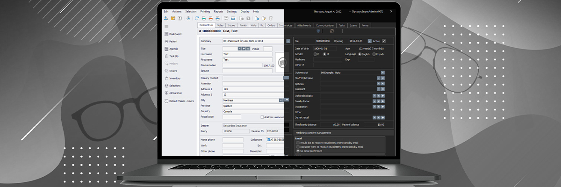Open the City dropdown arrow
The height and width of the screenshot is (187, 561).
280,100
